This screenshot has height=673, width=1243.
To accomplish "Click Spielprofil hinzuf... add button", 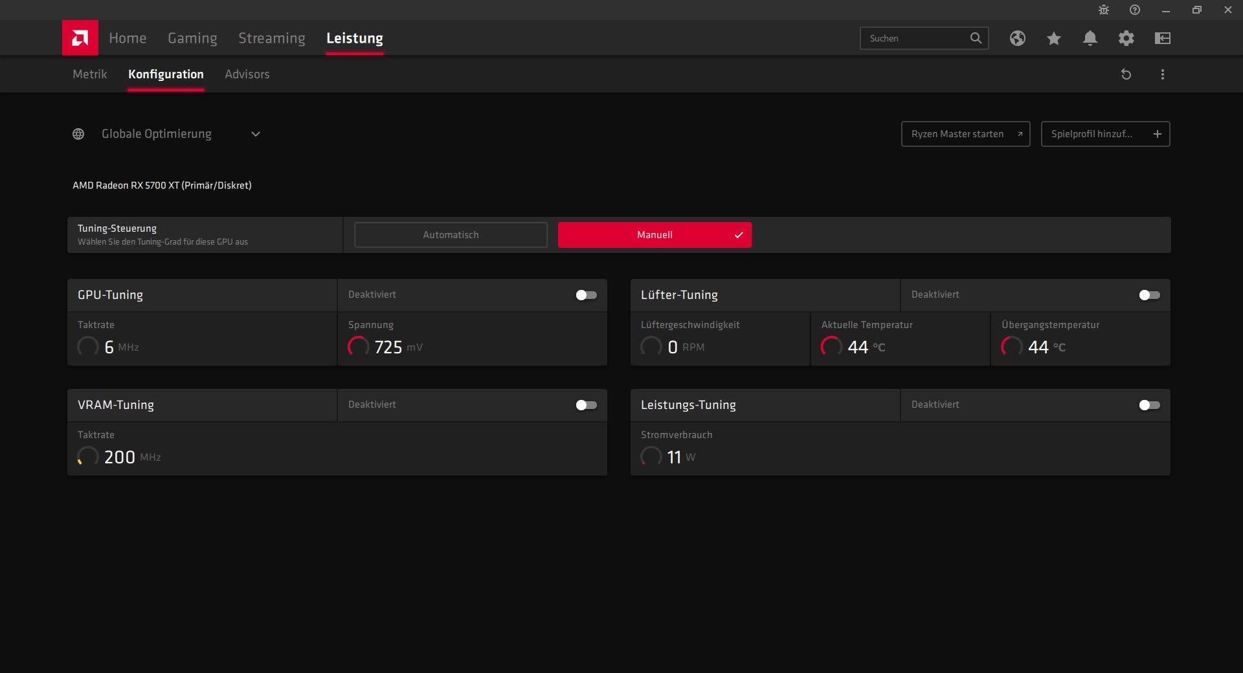I will point(1106,134).
